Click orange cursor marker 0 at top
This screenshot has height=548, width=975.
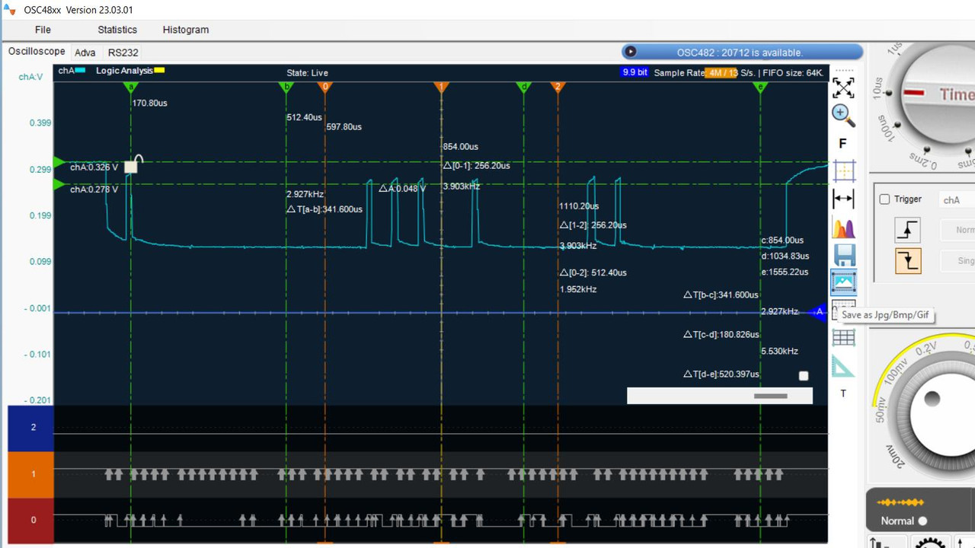(x=325, y=88)
